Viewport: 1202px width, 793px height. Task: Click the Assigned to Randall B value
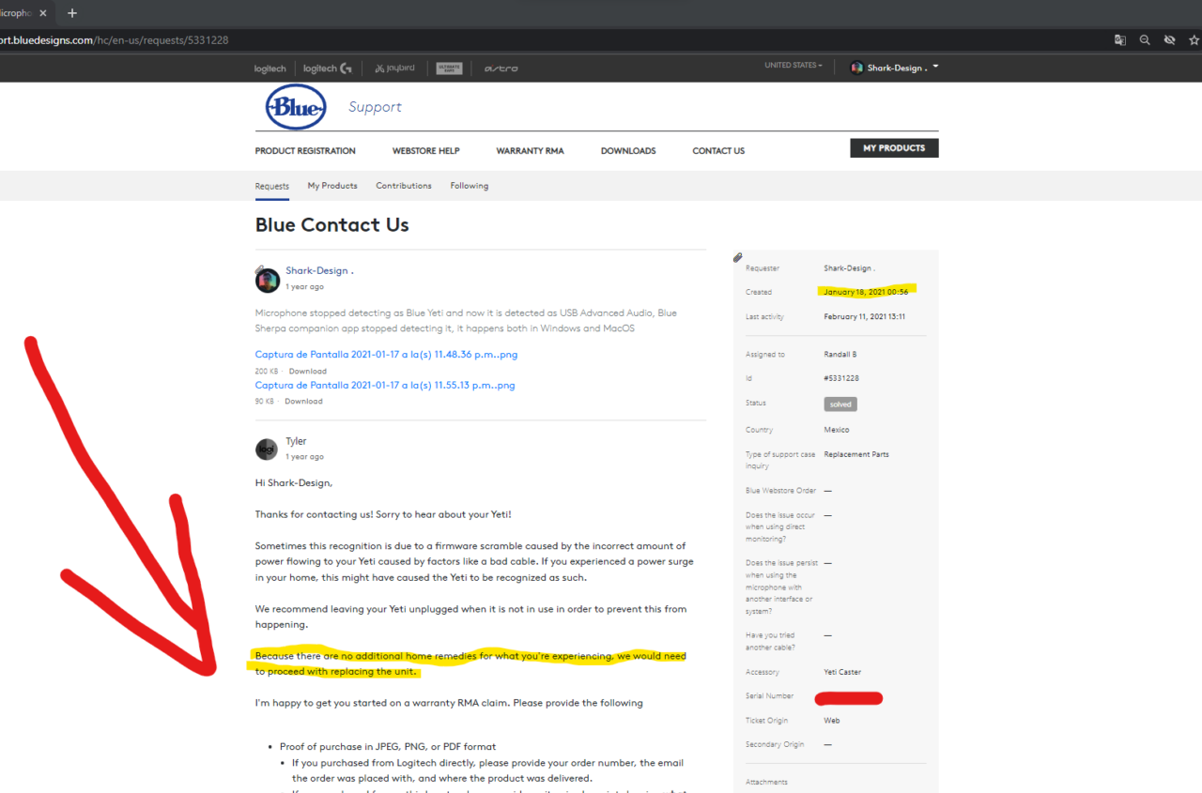pos(840,355)
